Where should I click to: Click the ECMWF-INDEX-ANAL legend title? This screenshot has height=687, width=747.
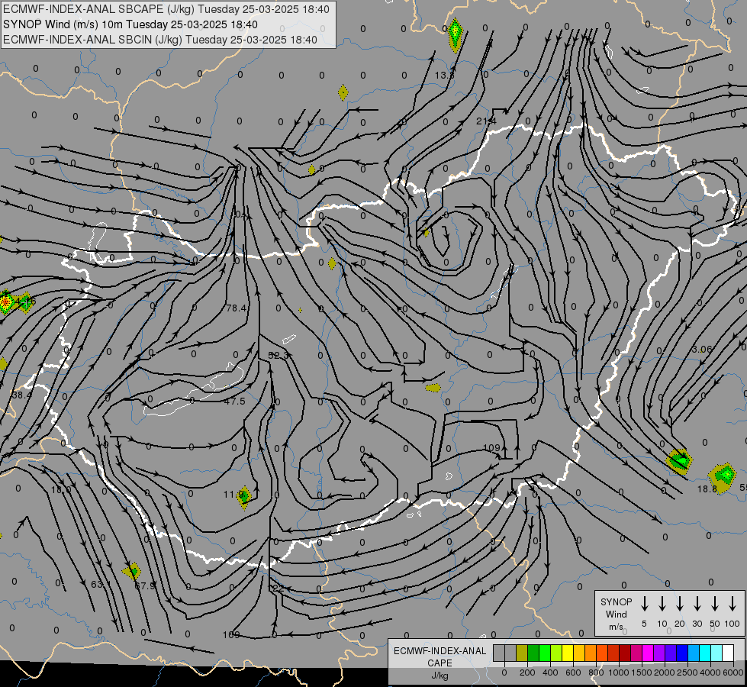point(440,651)
